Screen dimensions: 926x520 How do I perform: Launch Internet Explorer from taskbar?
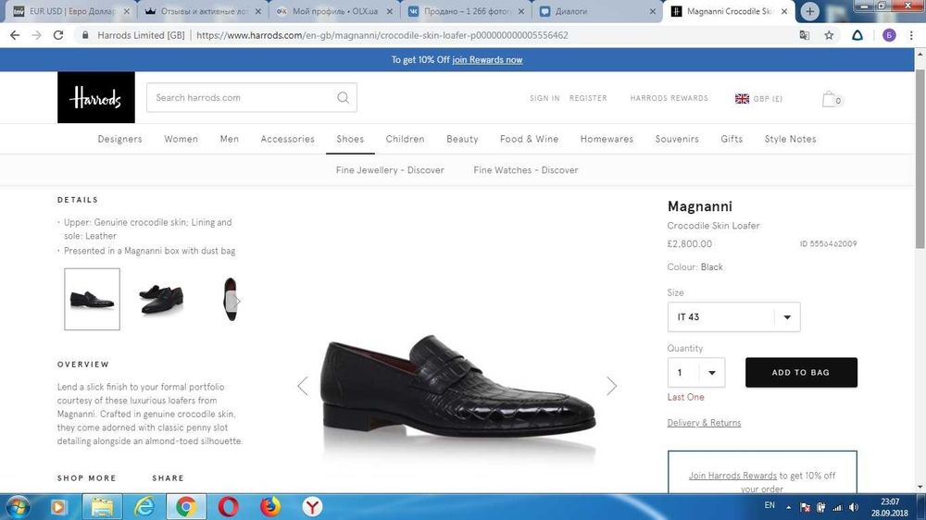(x=144, y=507)
